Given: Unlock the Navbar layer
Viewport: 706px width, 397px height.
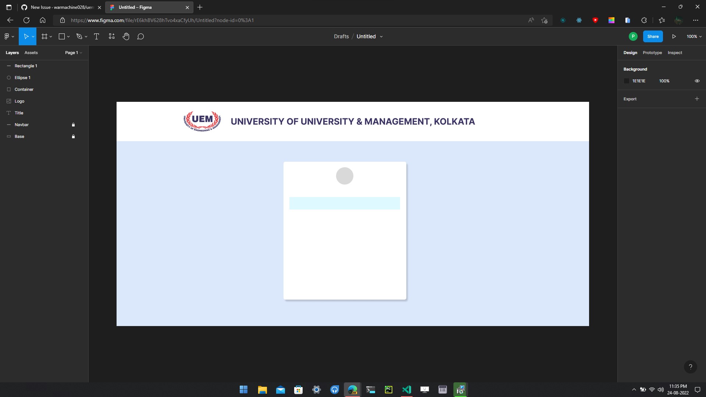Looking at the screenshot, I should pyautogui.click(x=73, y=125).
